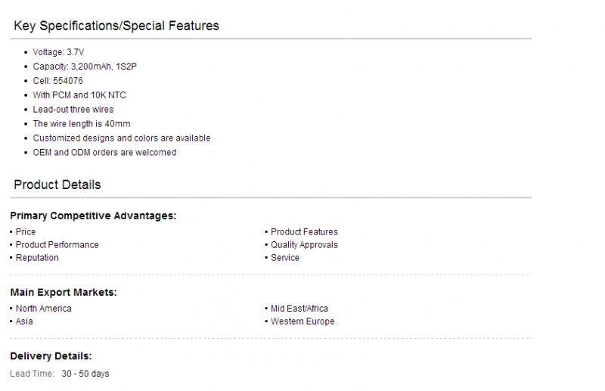Select the Capacity: 3,200mAh, 1S2P line
Viewport: 605px width, 391px height.
[x=85, y=67]
